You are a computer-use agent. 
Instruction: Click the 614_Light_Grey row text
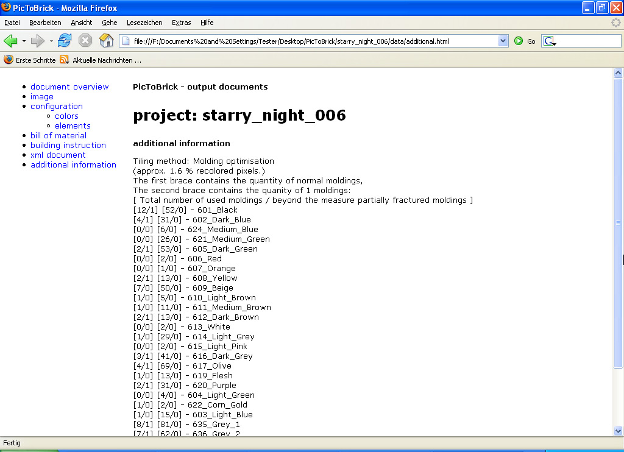tap(193, 337)
